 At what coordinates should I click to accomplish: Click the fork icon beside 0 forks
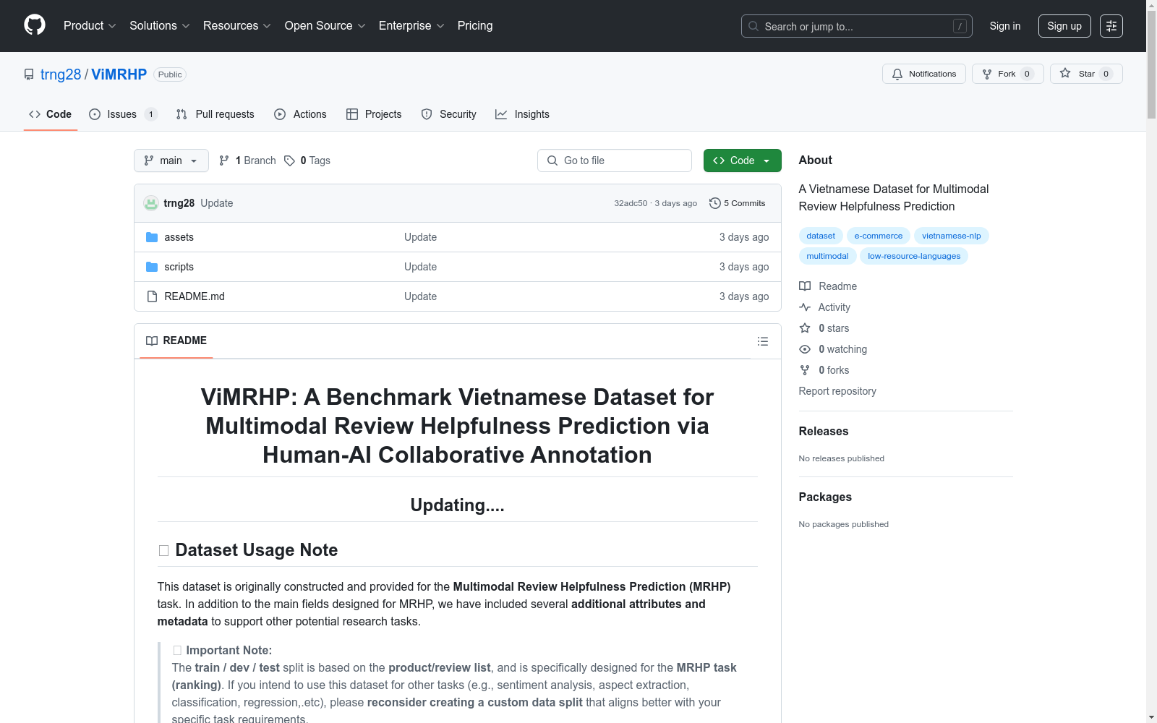[805, 370]
